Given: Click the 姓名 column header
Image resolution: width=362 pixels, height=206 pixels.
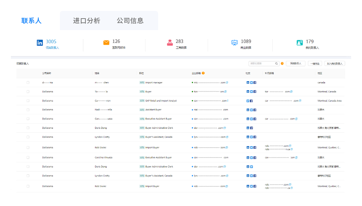Looking at the screenshot, I should [x=97, y=73].
